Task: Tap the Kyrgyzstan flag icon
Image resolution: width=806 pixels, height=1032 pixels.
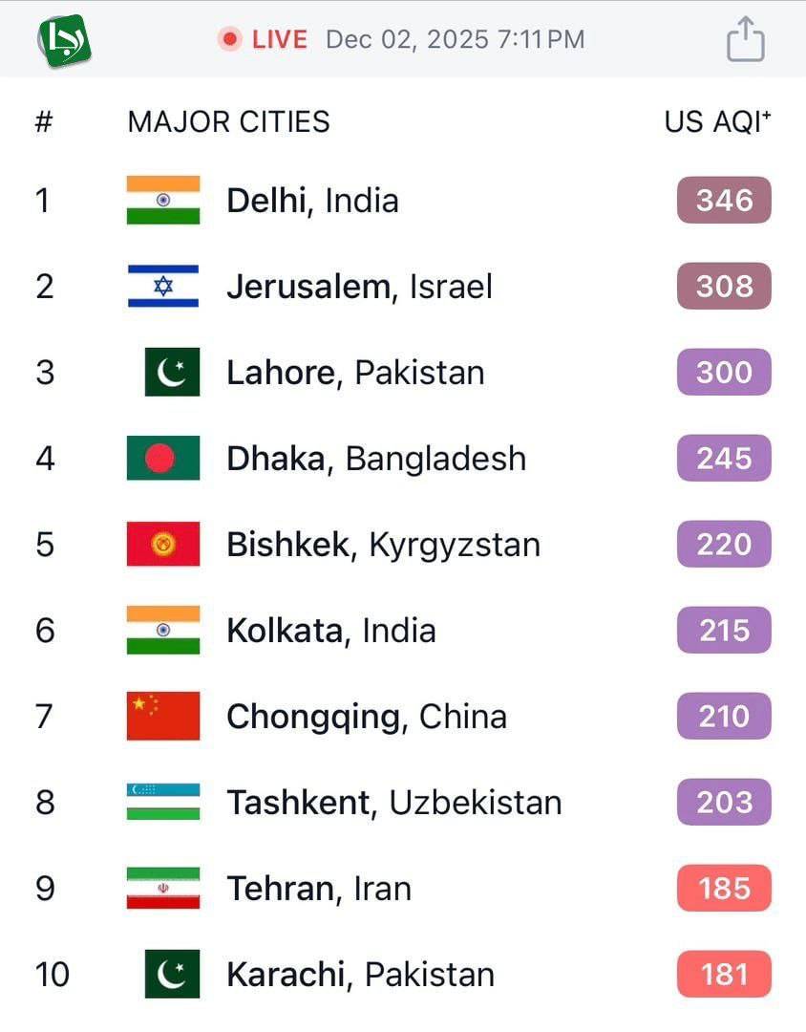Action: pos(163,544)
